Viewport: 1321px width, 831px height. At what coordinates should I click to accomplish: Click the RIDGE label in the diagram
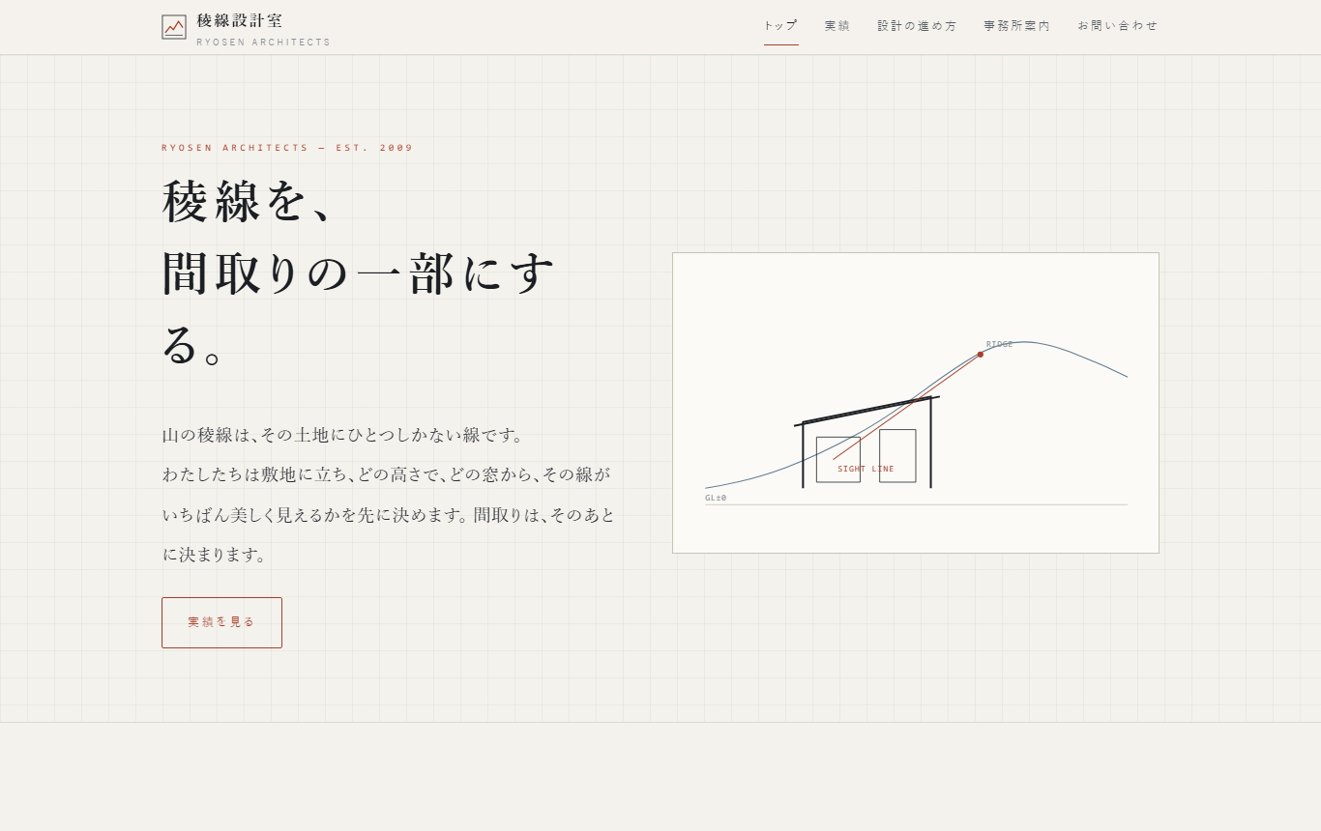(x=1000, y=344)
